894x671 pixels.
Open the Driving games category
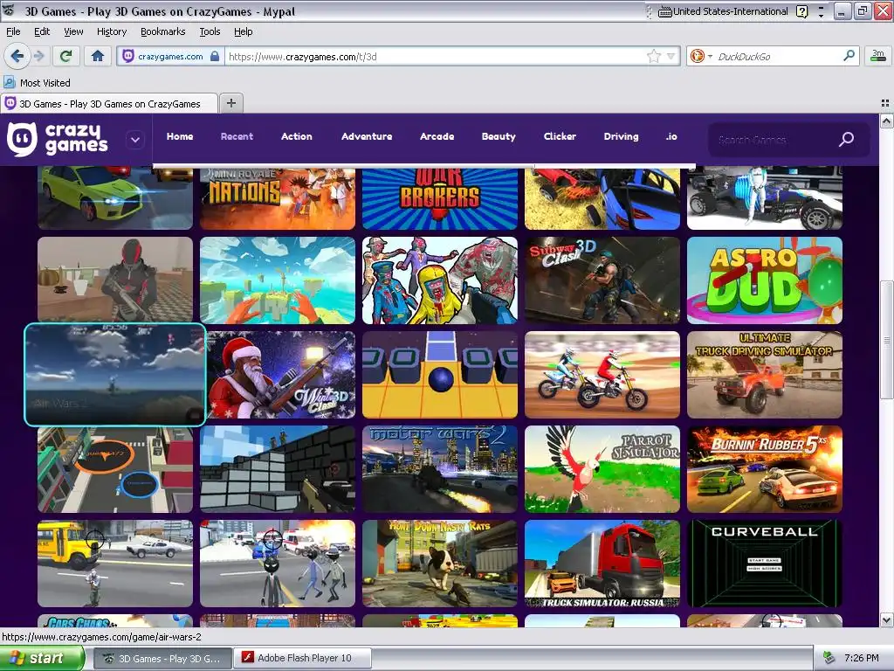coord(621,136)
